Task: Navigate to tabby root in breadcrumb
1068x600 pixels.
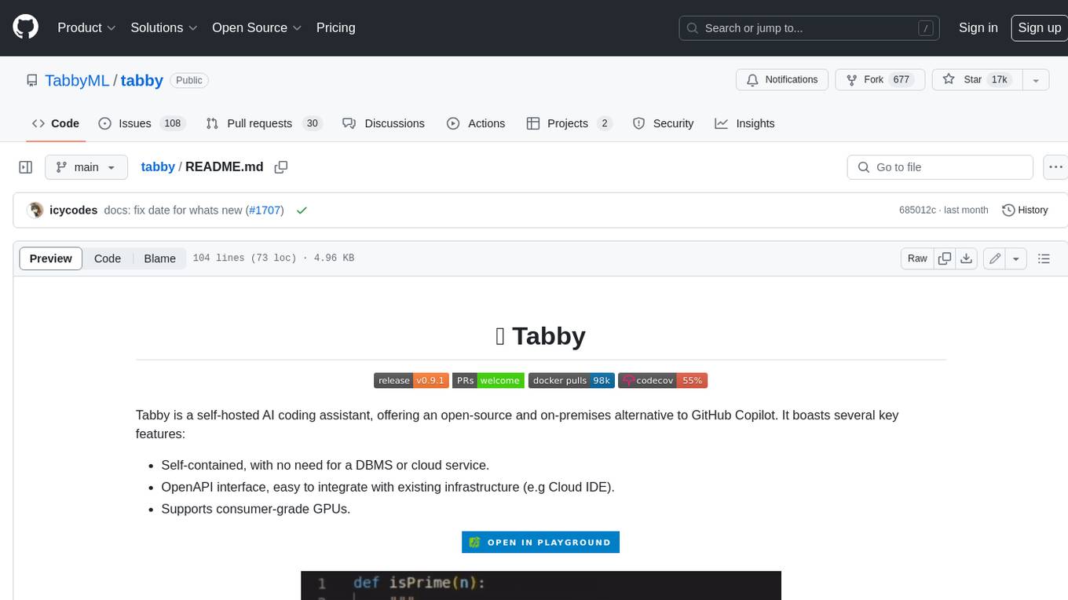Action: pos(158,167)
